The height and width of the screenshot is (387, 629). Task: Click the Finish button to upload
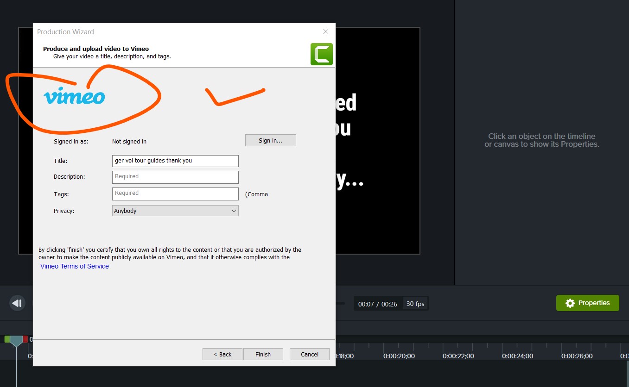pyautogui.click(x=263, y=354)
